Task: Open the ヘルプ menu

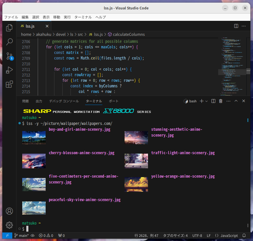Action: click(x=101, y=17)
